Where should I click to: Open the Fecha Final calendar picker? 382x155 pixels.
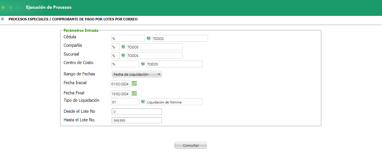point(135,94)
